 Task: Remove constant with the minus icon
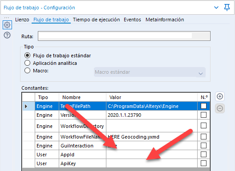(220, 108)
